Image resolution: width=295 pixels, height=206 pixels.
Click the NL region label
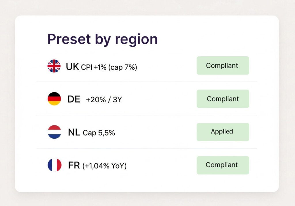point(74,132)
